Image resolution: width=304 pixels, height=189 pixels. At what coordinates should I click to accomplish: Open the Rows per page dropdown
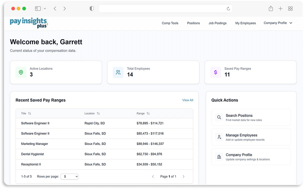tap(70, 177)
